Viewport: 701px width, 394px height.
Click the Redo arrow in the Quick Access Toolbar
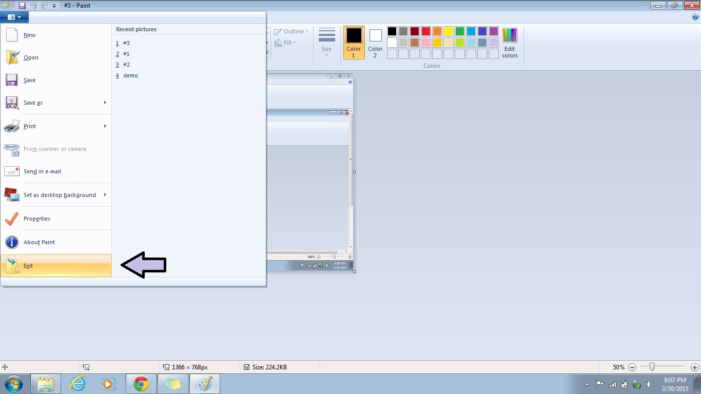pos(44,6)
